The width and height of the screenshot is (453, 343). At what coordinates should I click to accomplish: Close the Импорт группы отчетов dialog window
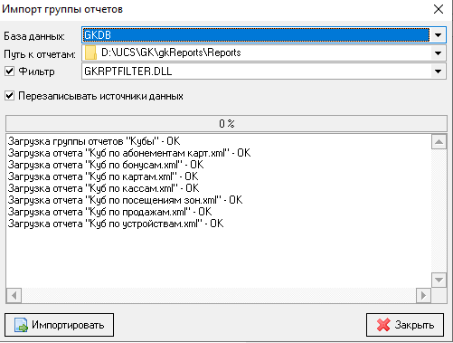click(x=439, y=9)
